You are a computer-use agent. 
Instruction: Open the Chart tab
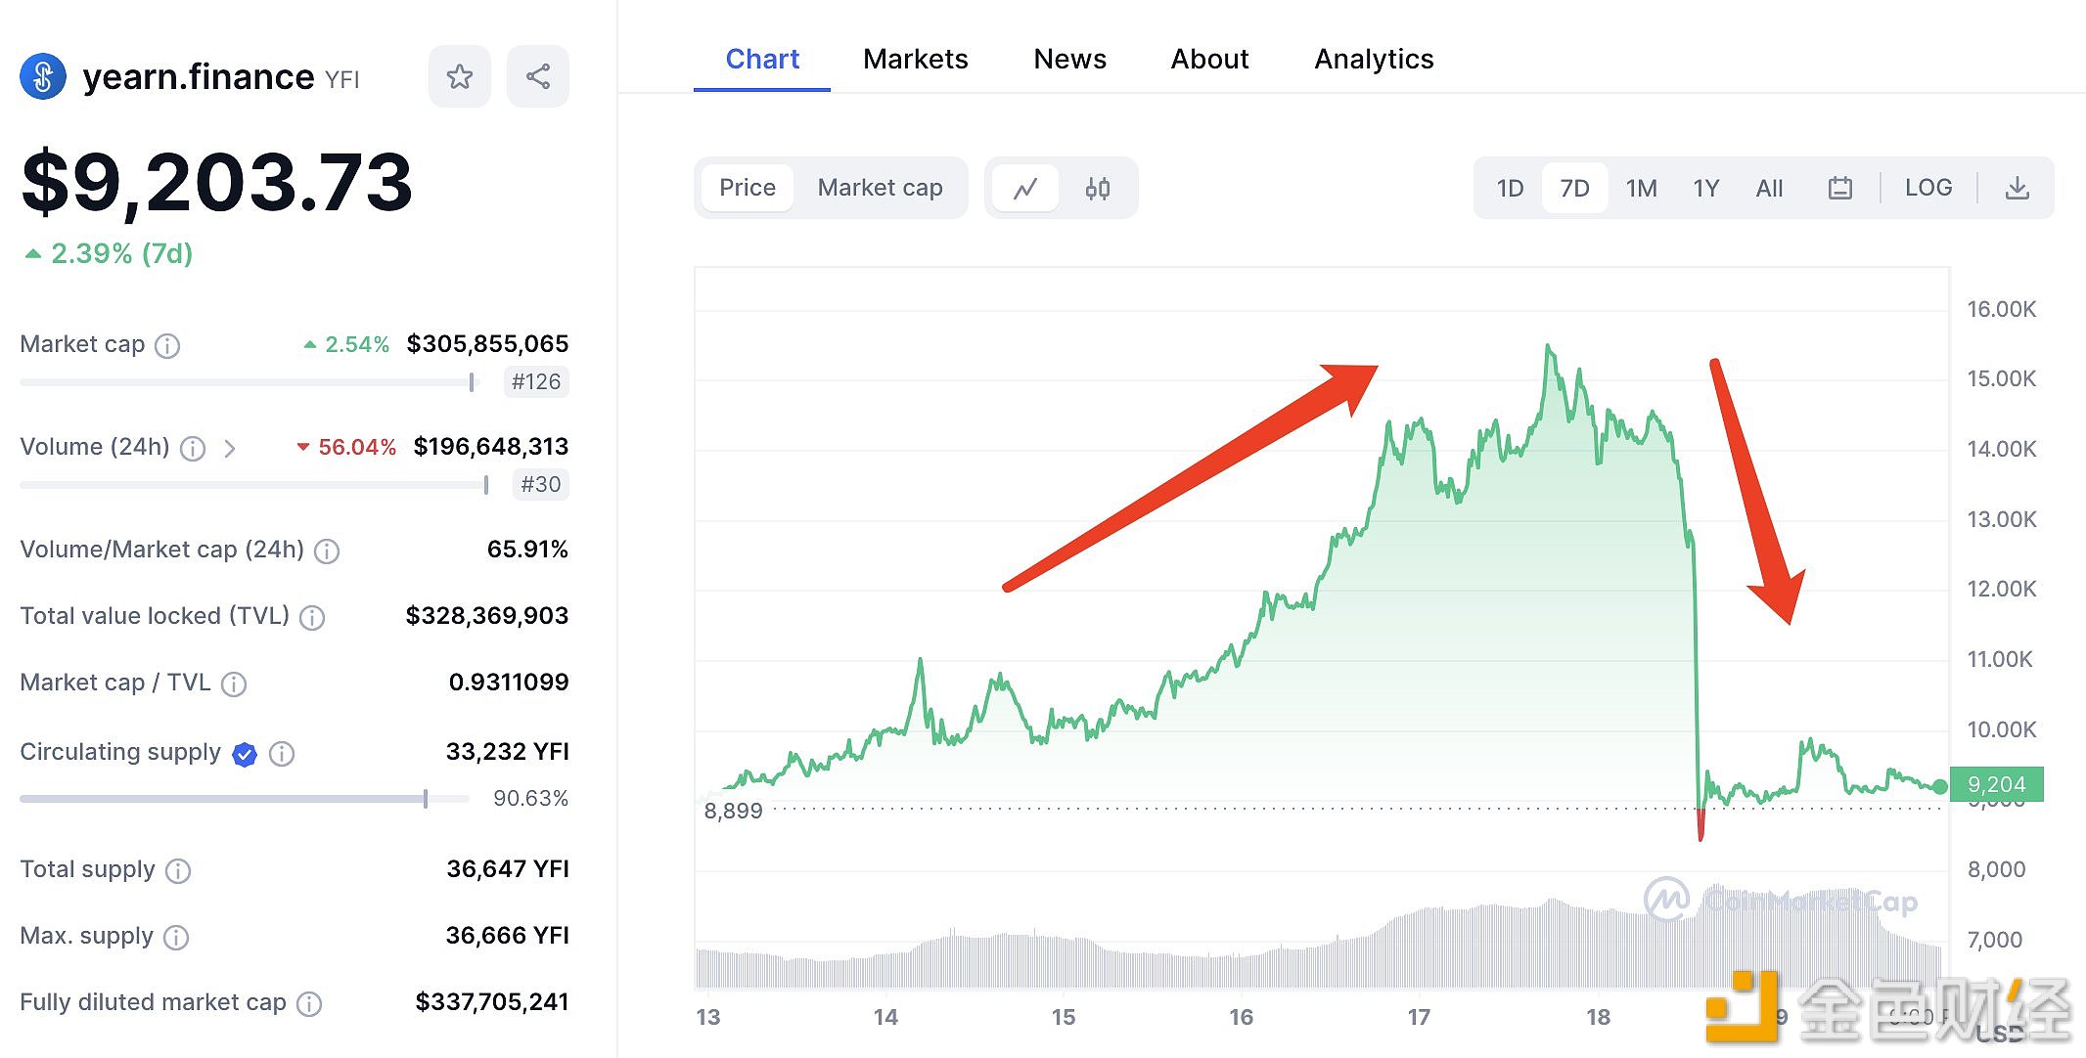coord(762,60)
